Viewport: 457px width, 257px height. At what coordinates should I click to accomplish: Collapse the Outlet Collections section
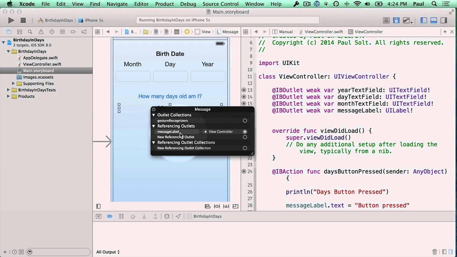[x=154, y=115]
